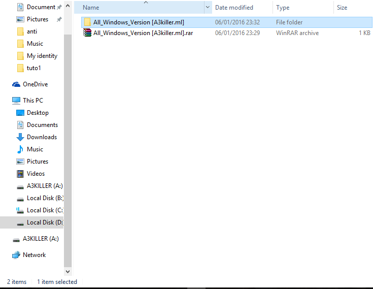Open the Document quick access label
The image size is (373, 289).
(x=41, y=7)
